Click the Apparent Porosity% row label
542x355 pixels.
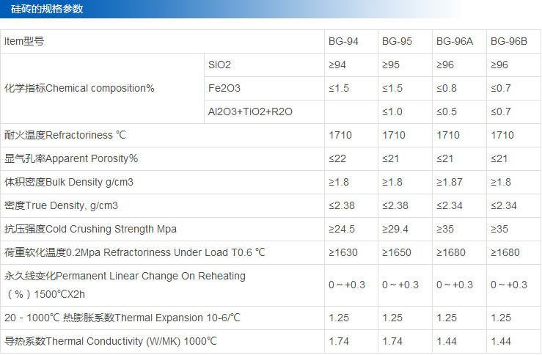(x=71, y=158)
